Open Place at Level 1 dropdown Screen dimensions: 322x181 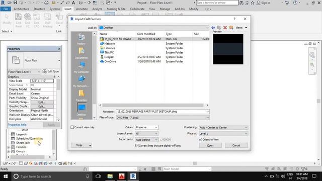223,134
